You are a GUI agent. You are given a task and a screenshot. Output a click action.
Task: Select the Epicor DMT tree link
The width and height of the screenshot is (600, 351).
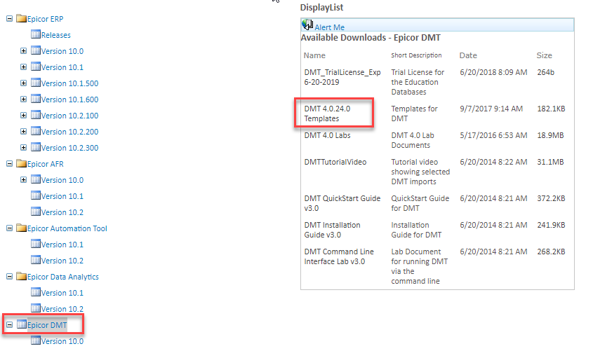[47, 325]
